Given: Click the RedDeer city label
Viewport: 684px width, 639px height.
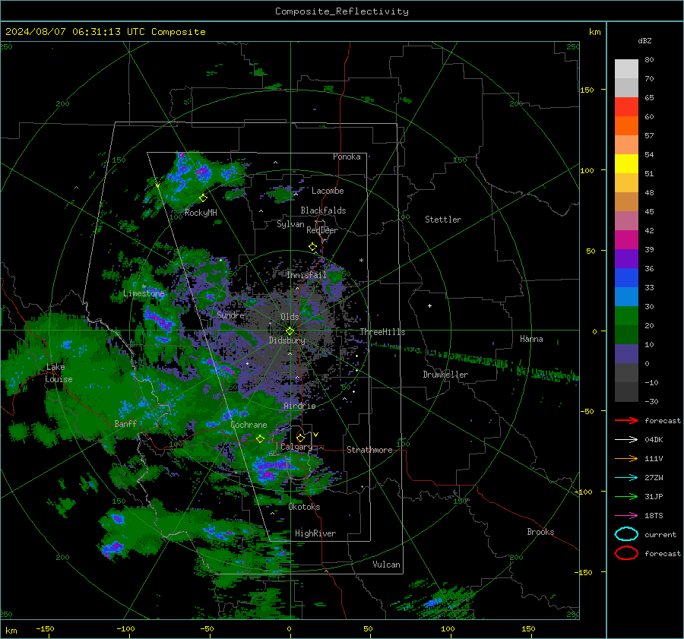Looking at the screenshot, I should pyautogui.click(x=322, y=230).
